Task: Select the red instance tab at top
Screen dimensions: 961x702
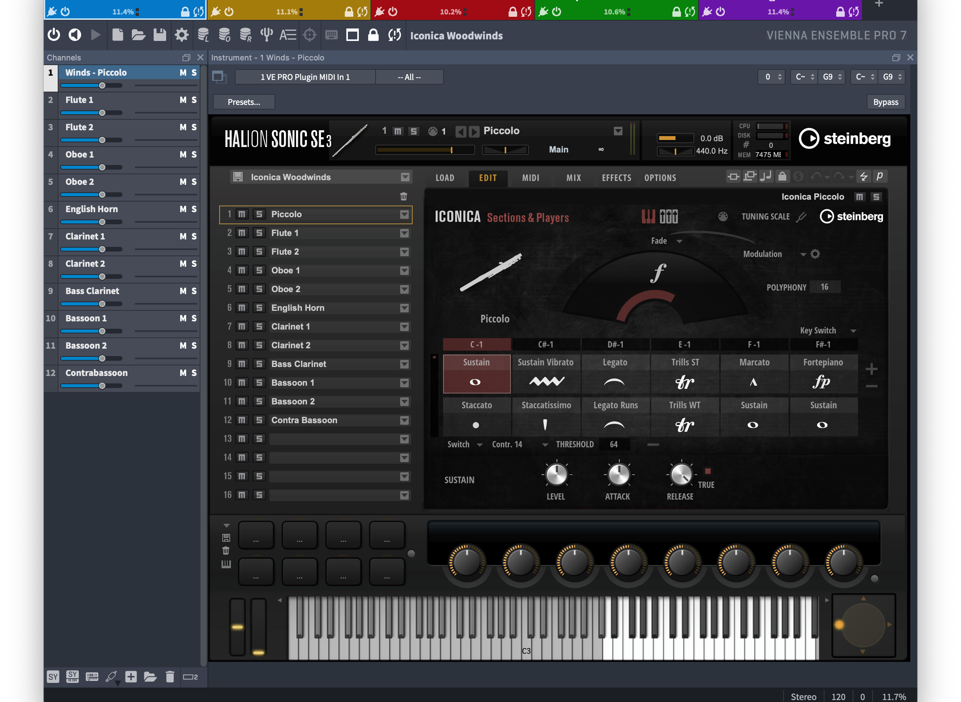Action: pos(452,10)
